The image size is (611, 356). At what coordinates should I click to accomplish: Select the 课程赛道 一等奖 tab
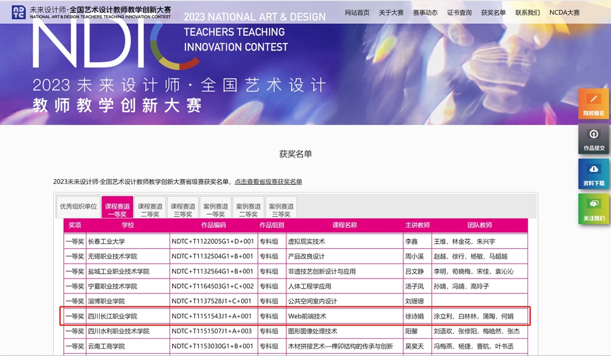coord(118,207)
